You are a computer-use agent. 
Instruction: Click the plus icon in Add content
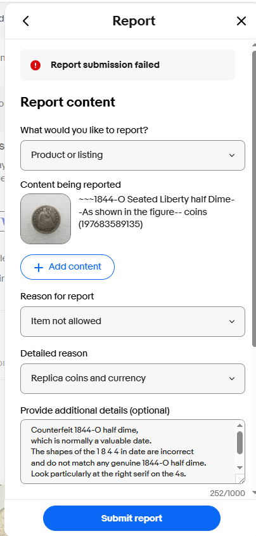click(x=39, y=268)
